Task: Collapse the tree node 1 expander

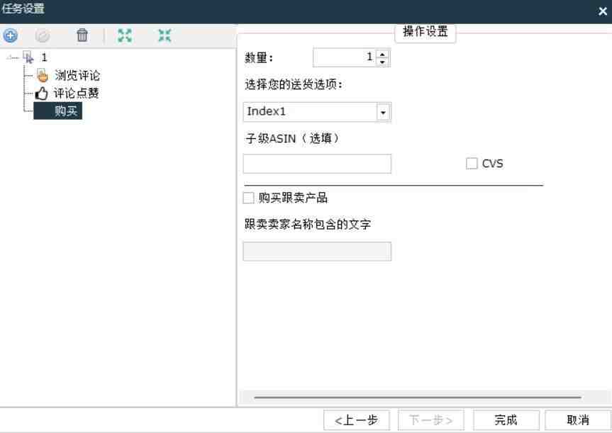Action: 9,57
